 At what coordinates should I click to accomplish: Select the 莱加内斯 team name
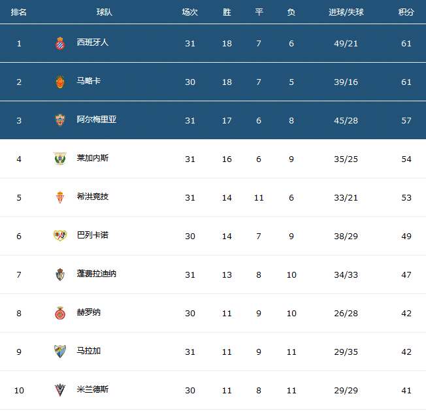tap(93, 158)
